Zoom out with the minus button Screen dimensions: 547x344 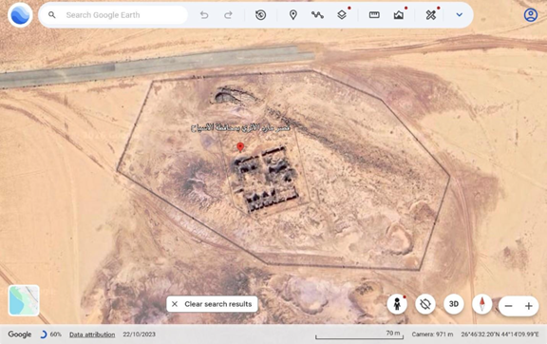click(x=509, y=306)
